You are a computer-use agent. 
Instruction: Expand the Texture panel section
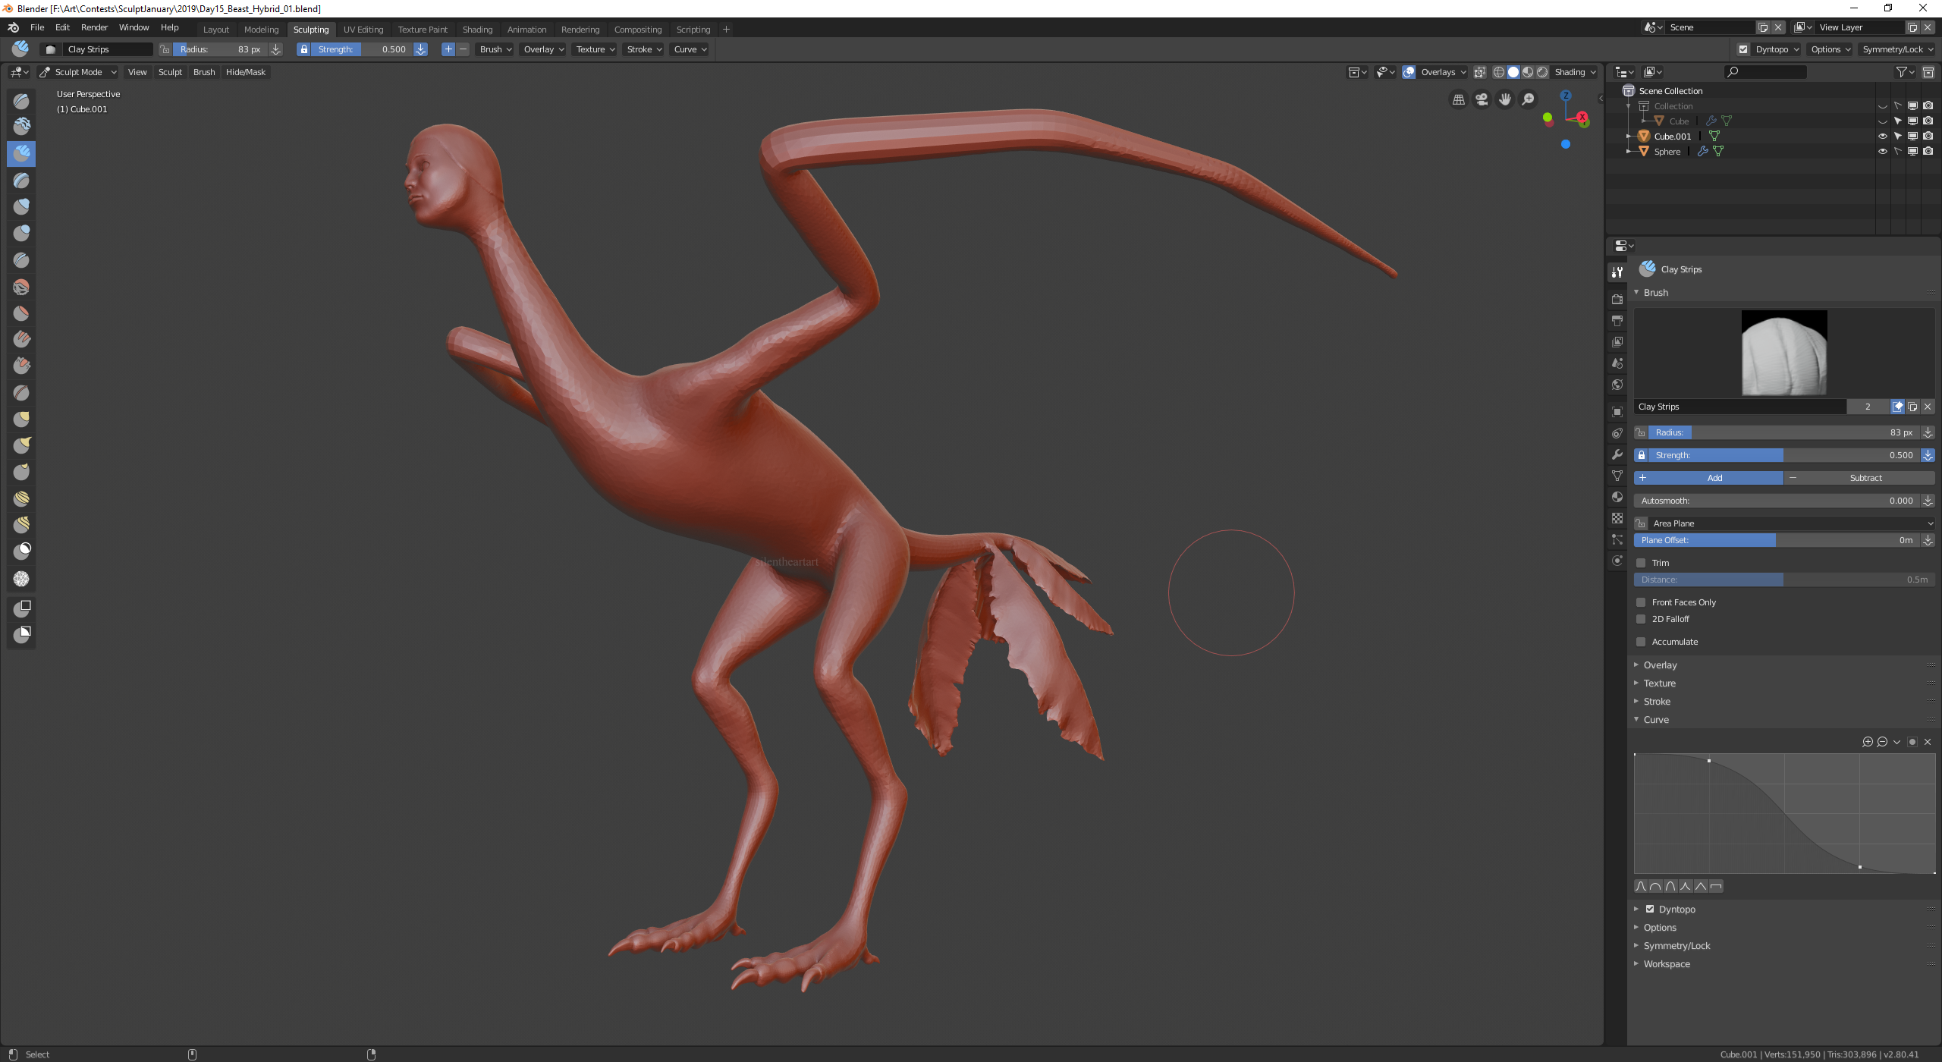pyautogui.click(x=1659, y=683)
